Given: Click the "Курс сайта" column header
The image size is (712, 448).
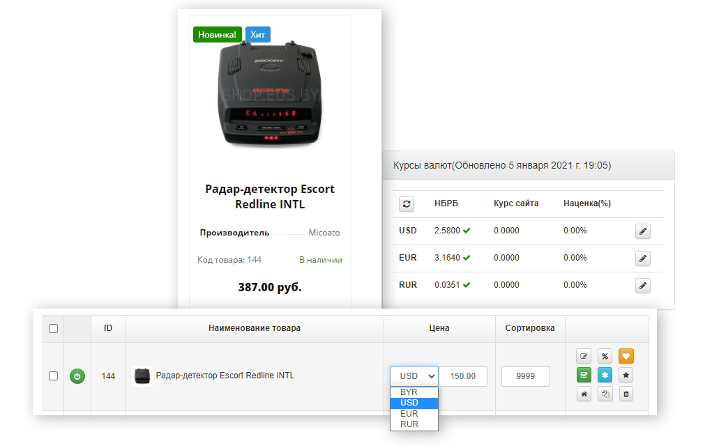Looking at the screenshot, I should click(516, 203).
